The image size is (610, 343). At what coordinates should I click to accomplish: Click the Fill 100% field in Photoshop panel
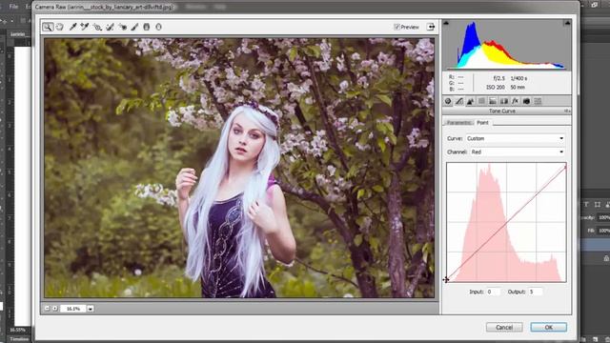[x=603, y=231]
